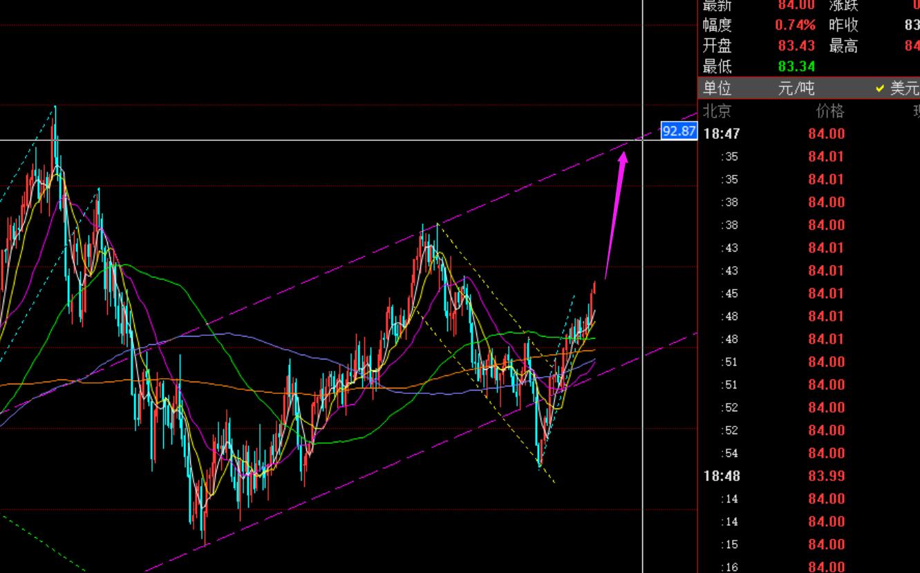Toggle the 美元 currency unit option
The image size is (920, 573).
coord(897,88)
